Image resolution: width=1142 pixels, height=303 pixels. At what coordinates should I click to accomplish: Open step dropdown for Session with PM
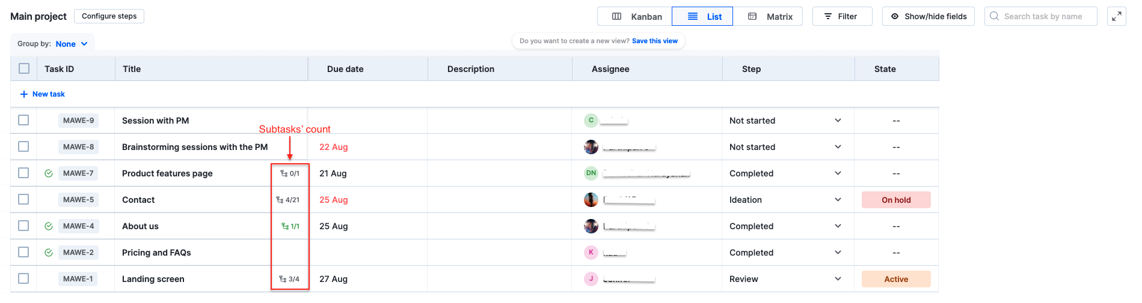pyautogui.click(x=838, y=121)
